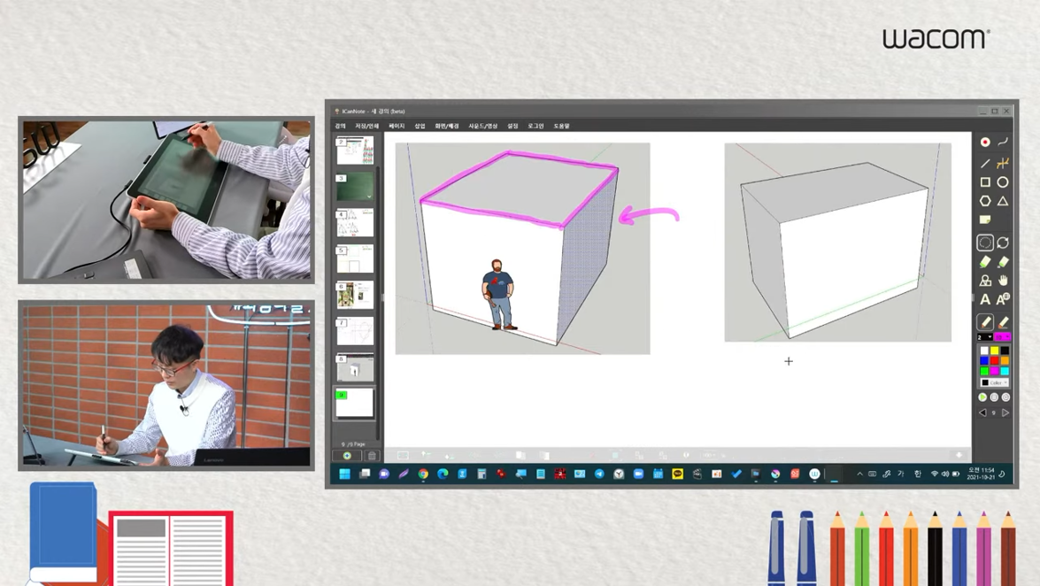Image resolution: width=1040 pixels, height=586 pixels.
Task: Select the highlighter pen tool
Action: [1003, 322]
